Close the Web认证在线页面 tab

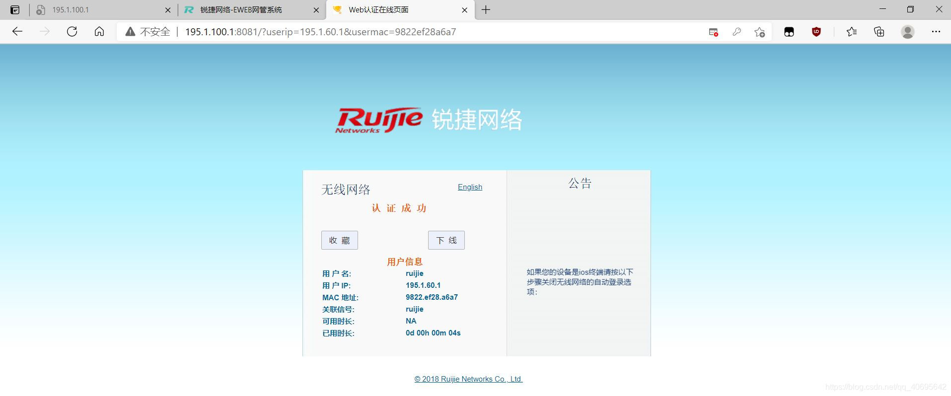(464, 10)
